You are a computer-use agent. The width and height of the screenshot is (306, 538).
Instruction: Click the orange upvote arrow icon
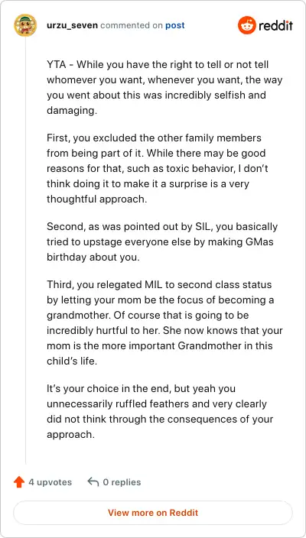tap(19, 482)
